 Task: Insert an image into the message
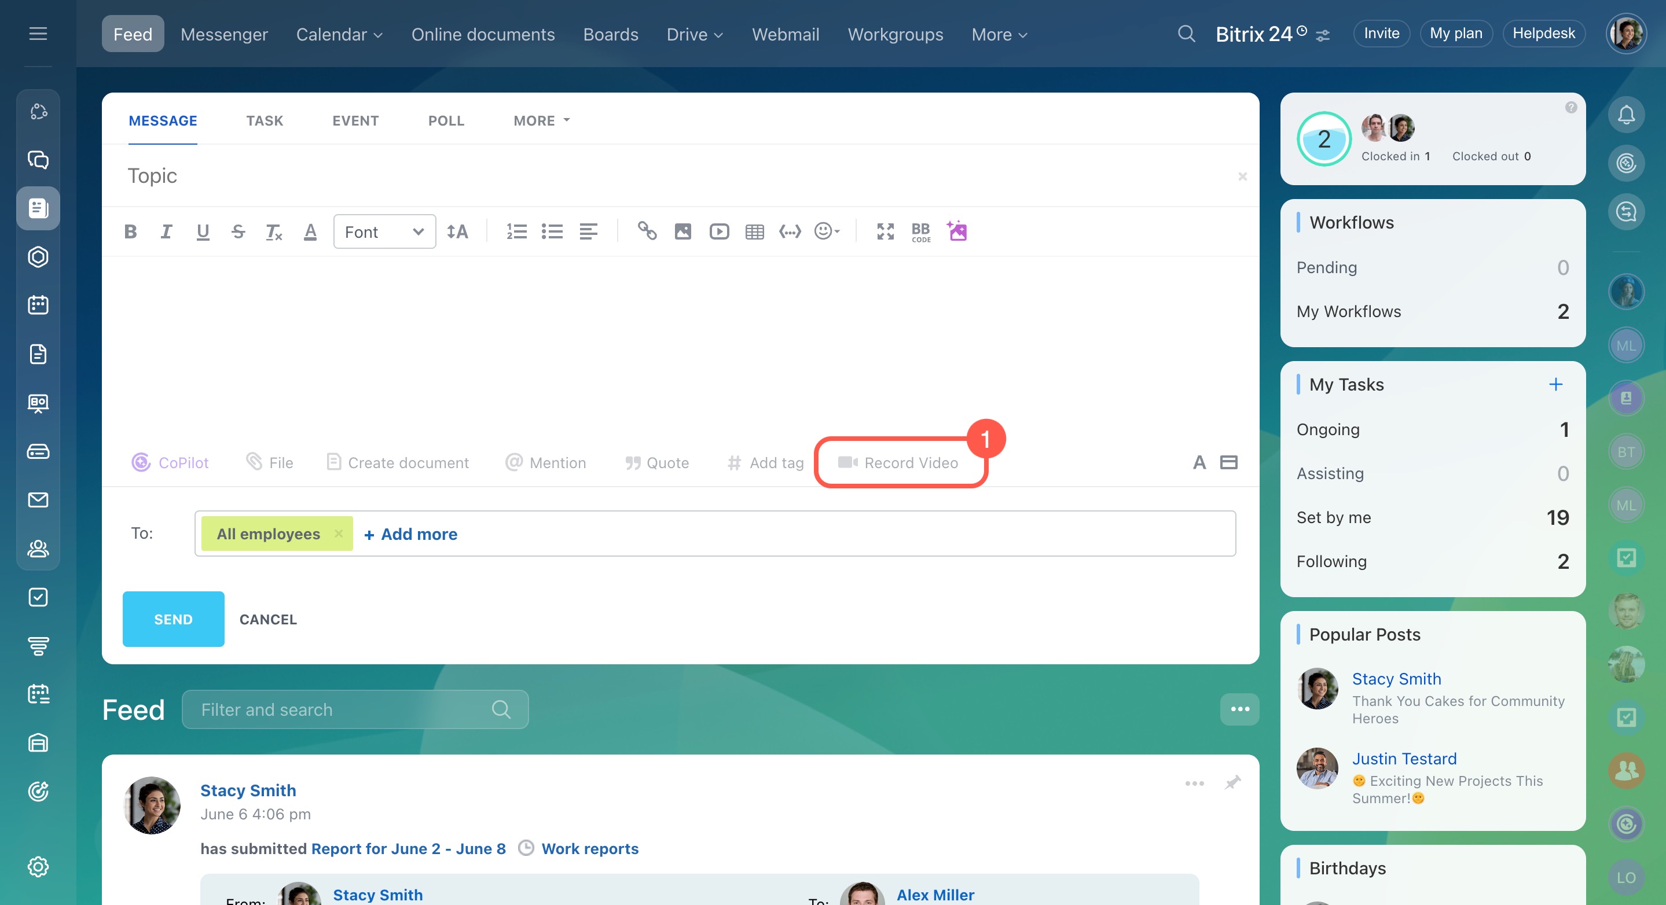pos(683,231)
